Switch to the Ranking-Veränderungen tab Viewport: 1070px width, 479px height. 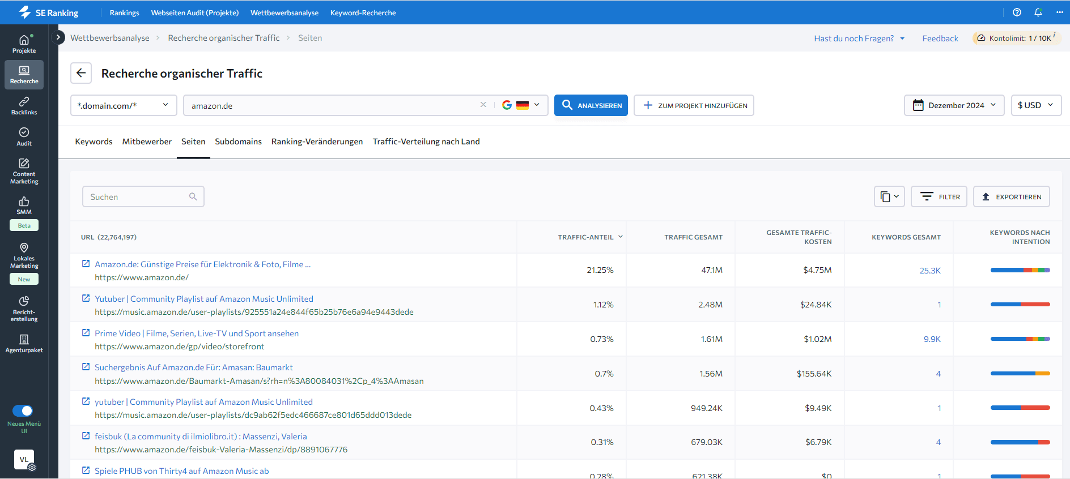(317, 142)
